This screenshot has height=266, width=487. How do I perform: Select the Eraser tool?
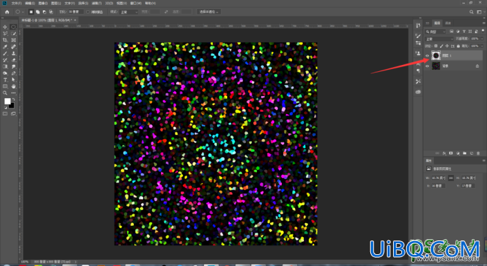pyautogui.click(x=13, y=60)
